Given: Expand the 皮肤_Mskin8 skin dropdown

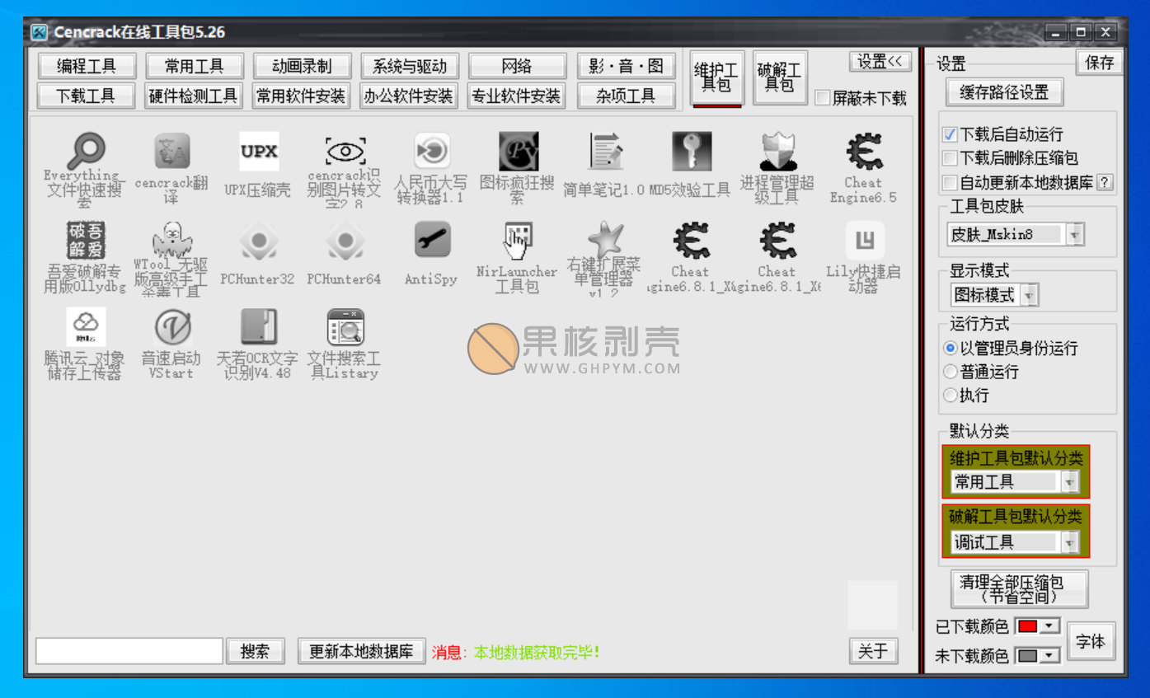Looking at the screenshot, I should 1074,234.
